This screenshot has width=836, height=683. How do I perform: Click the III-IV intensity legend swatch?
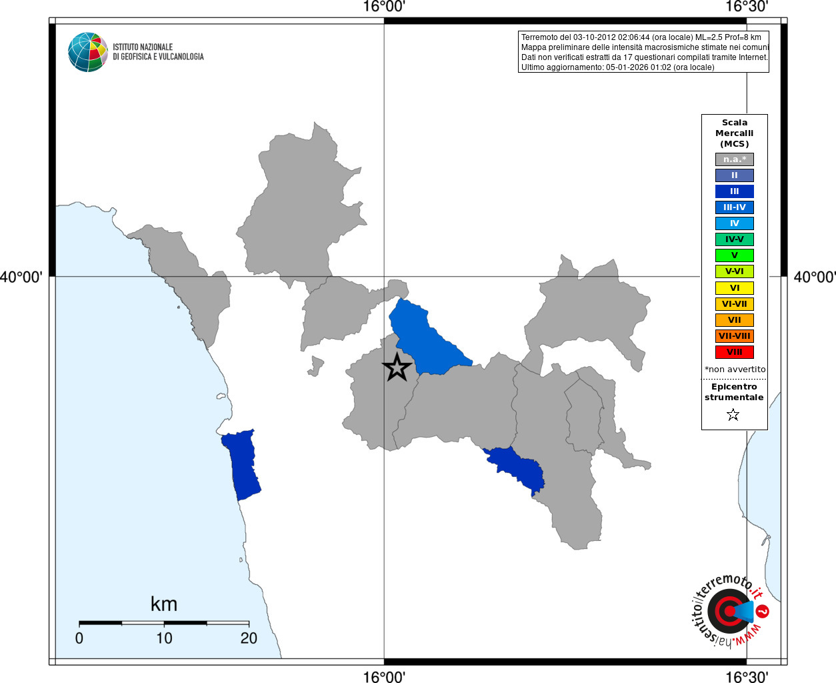pos(735,207)
